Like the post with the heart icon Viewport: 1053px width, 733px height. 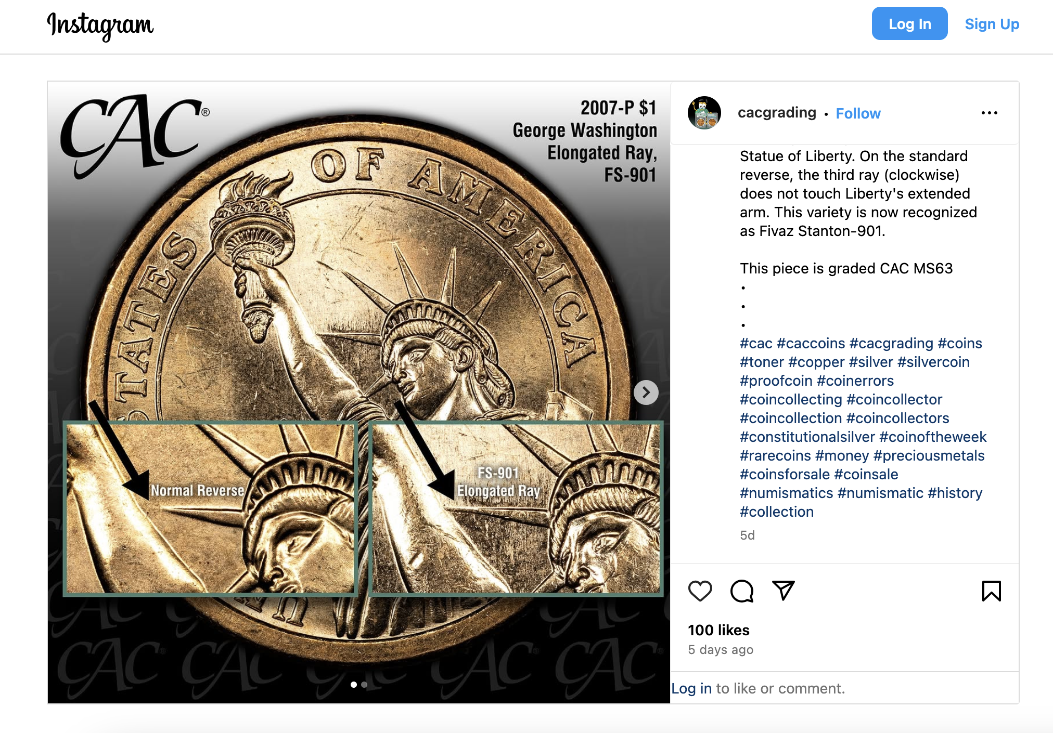(700, 591)
